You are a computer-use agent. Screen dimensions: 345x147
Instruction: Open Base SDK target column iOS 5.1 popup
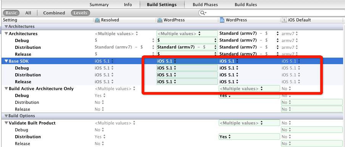point(166,61)
